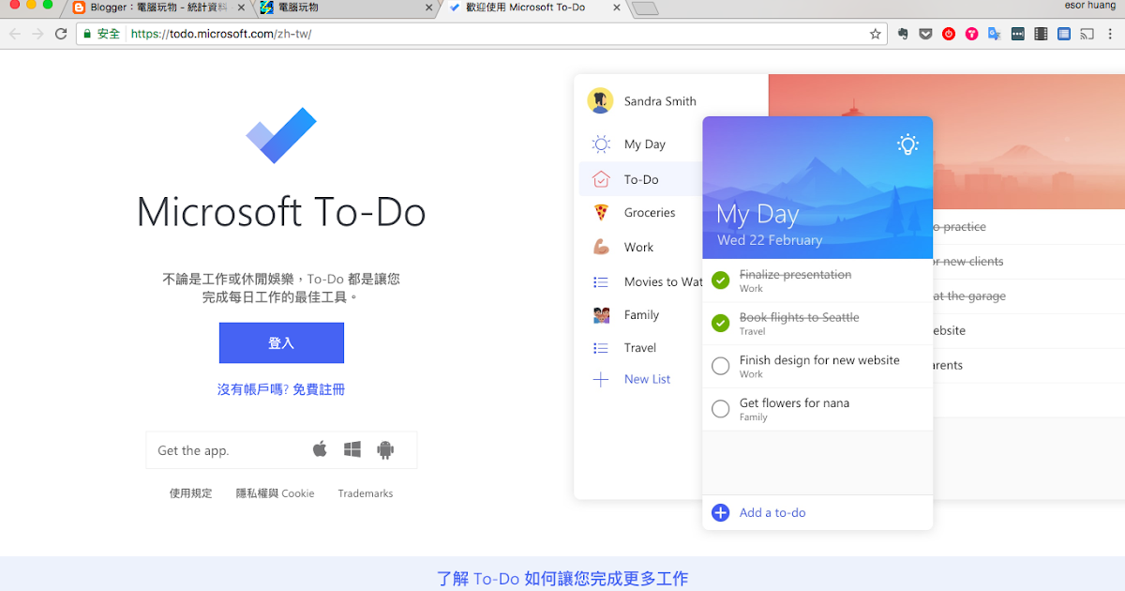Open the 免費註冊 registration link
This screenshot has height=591, width=1125.
318,388
